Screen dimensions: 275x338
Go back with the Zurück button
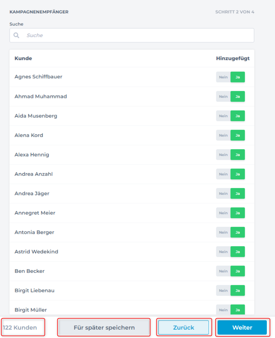click(x=183, y=328)
